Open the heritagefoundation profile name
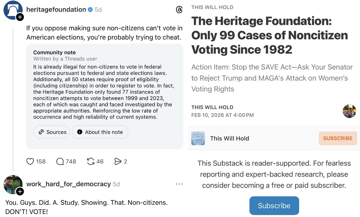 tap(56, 9)
